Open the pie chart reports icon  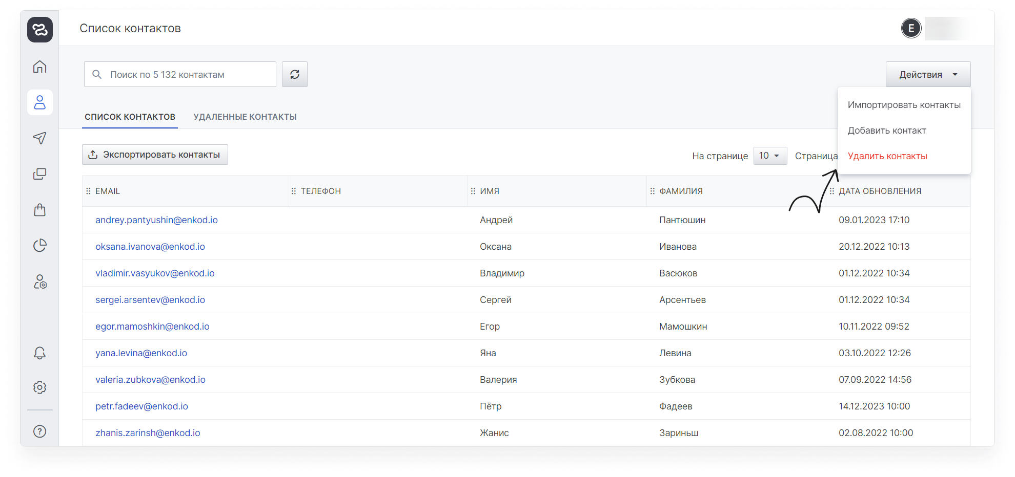pyautogui.click(x=40, y=246)
